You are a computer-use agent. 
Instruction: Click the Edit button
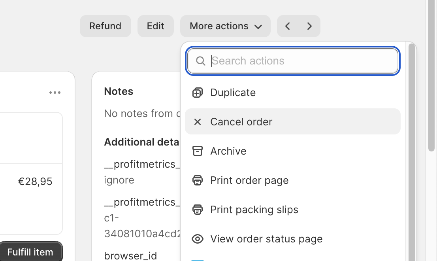pyautogui.click(x=155, y=26)
